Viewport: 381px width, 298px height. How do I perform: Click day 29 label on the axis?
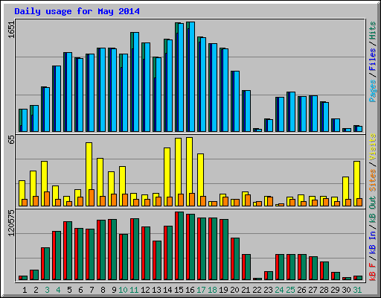[x=335, y=290]
